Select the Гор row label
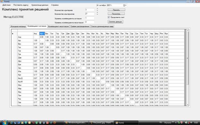Viewport: 200px width, 125px height. coord(25,51)
